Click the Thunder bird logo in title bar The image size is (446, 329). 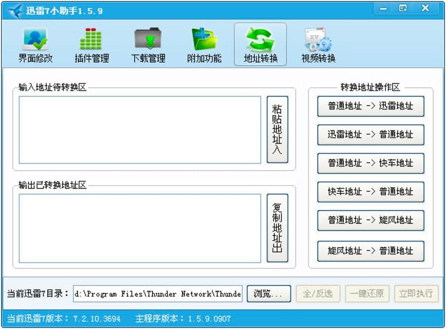[15, 11]
